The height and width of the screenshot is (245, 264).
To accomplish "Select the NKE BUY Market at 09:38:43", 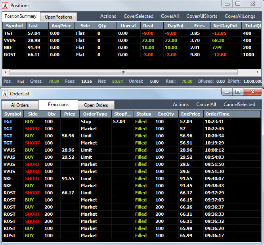I will 132,186.
